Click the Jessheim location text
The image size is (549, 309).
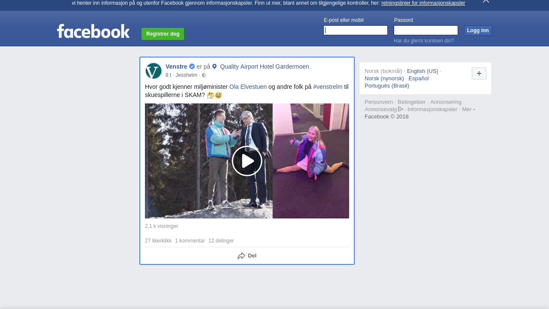(186, 75)
